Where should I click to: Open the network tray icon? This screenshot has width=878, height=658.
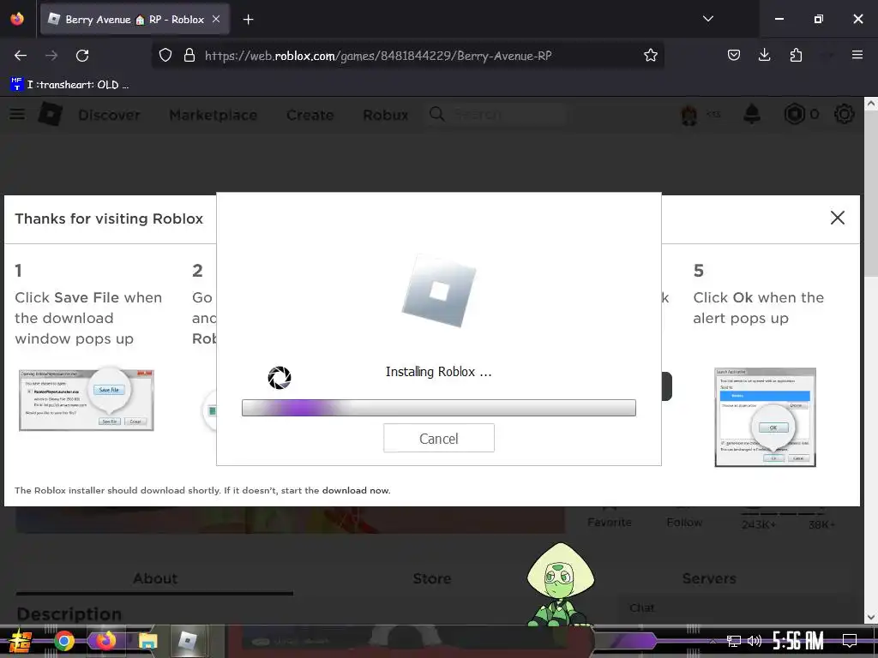point(733,641)
